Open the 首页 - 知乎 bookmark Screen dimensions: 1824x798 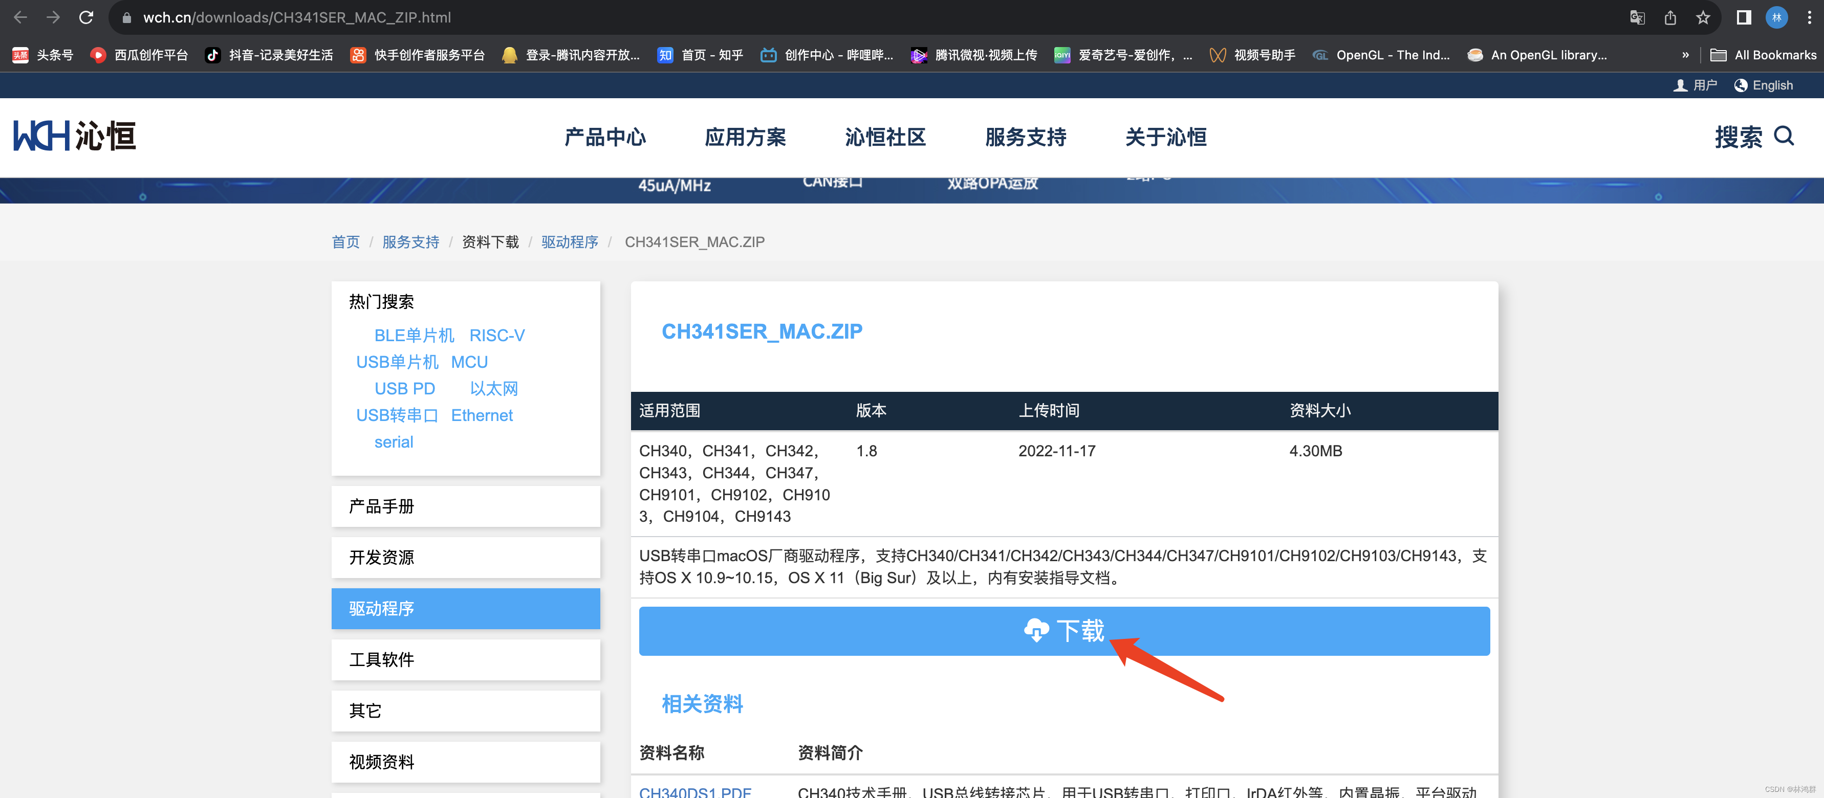pyautogui.click(x=700, y=55)
